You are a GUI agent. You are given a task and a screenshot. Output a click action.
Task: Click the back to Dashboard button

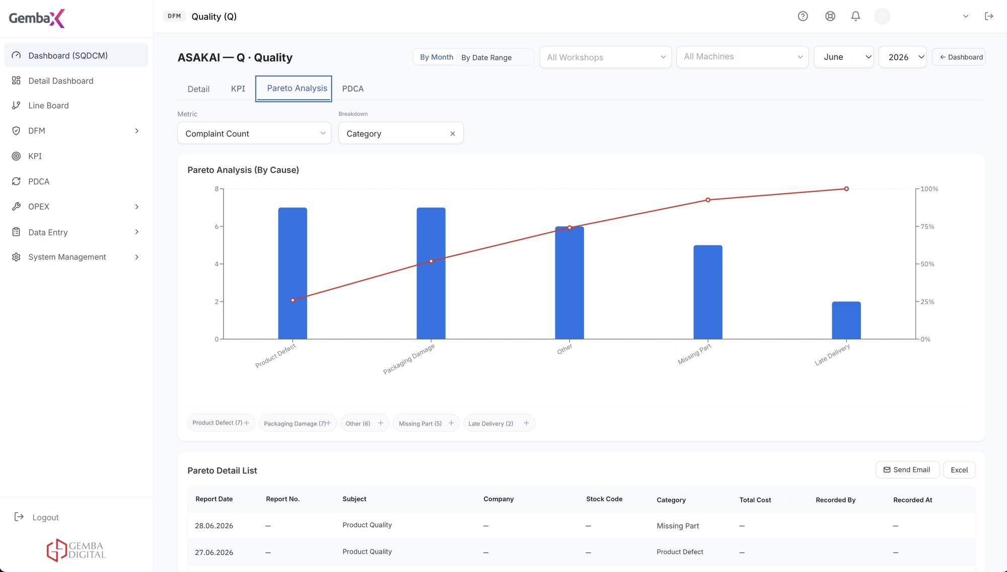coord(959,57)
